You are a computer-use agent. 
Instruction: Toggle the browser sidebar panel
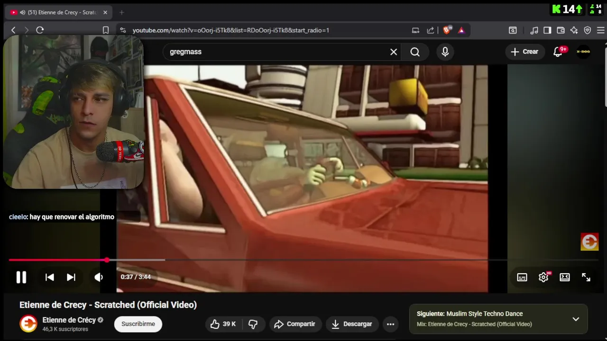tap(547, 30)
